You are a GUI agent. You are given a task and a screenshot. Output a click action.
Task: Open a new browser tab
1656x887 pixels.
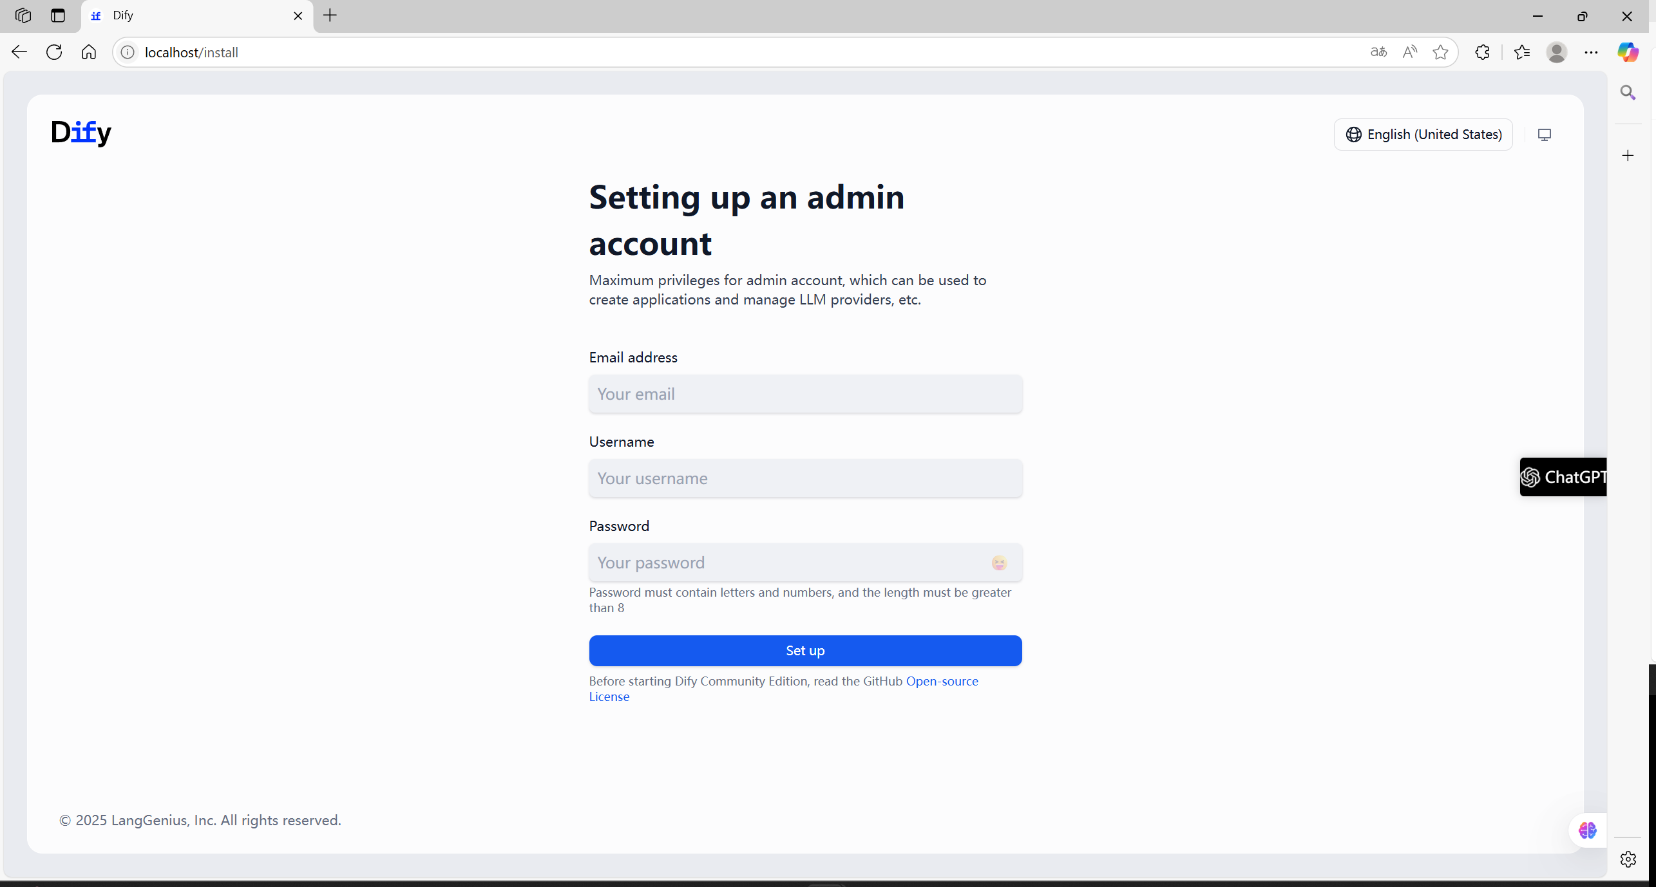click(330, 15)
